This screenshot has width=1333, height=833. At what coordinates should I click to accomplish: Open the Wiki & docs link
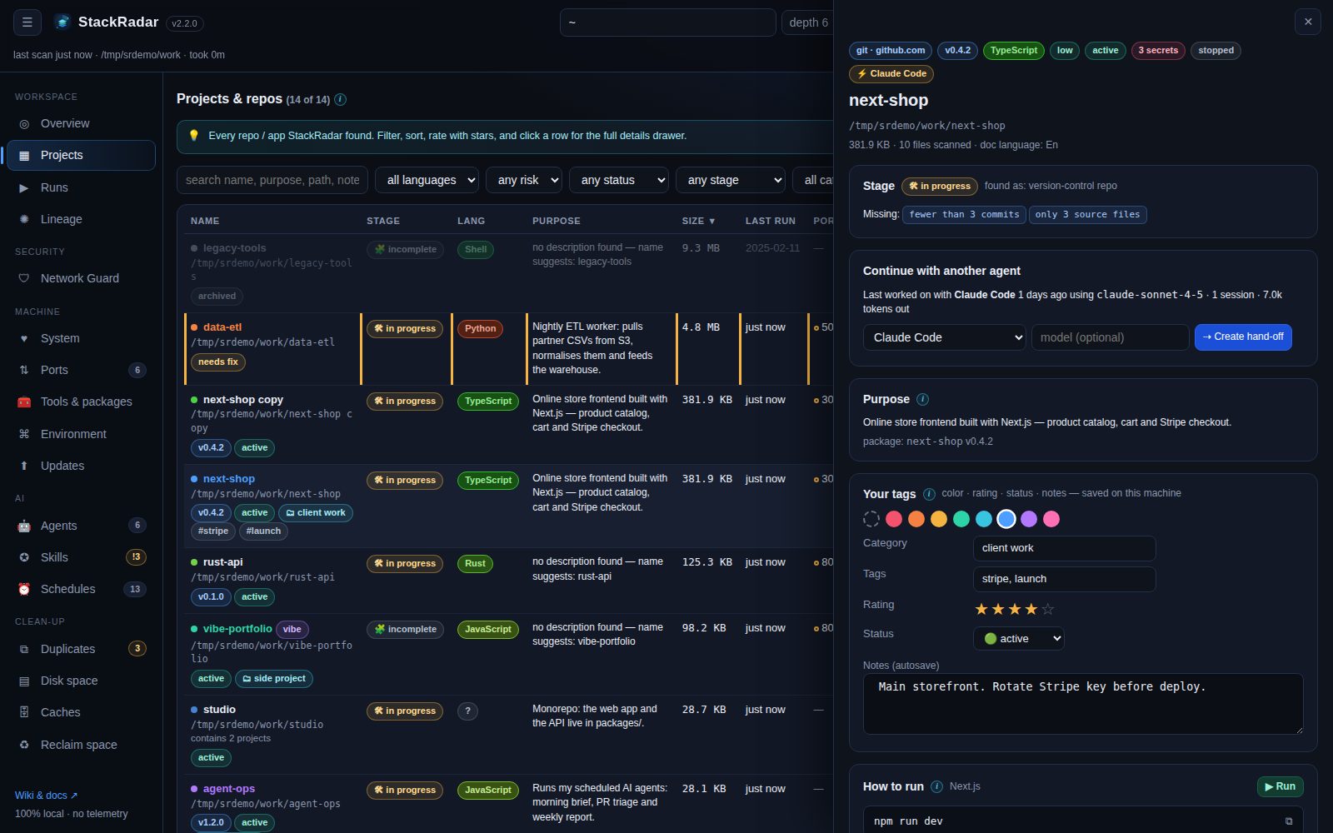[x=46, y=796]
